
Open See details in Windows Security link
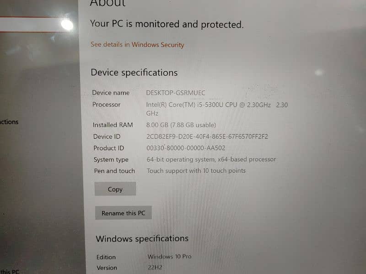tap(137, 44)
